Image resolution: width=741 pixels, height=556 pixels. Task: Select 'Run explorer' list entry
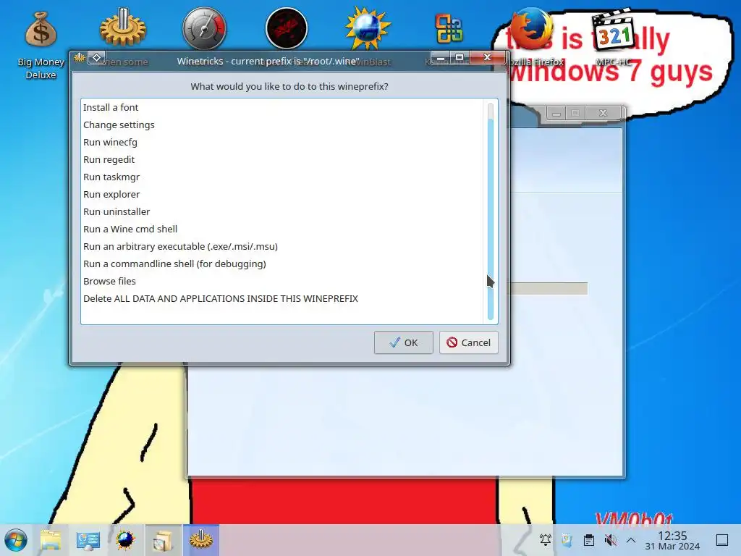pyautogui.click(x=281, y=194)
